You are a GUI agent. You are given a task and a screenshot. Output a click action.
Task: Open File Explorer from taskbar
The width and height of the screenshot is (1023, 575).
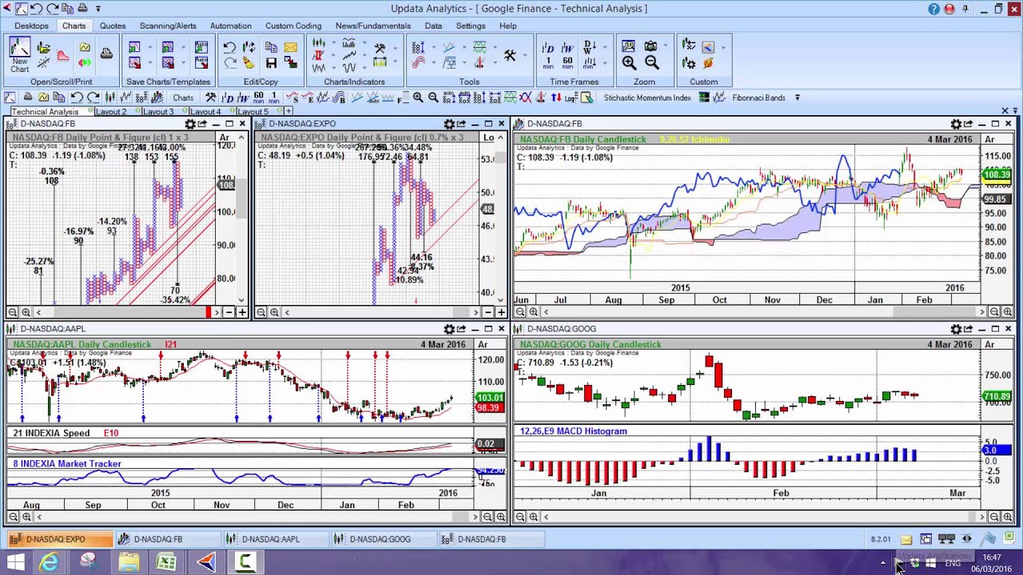tap(128, 563)
